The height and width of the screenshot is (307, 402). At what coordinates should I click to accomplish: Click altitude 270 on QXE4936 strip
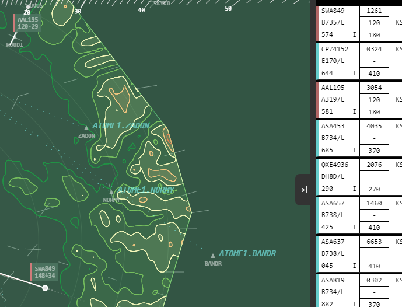(x=374, y=189)
